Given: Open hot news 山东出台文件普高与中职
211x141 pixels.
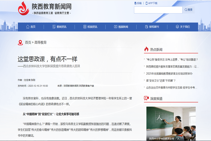Looking at the screenshot, I should coord(172,87).
